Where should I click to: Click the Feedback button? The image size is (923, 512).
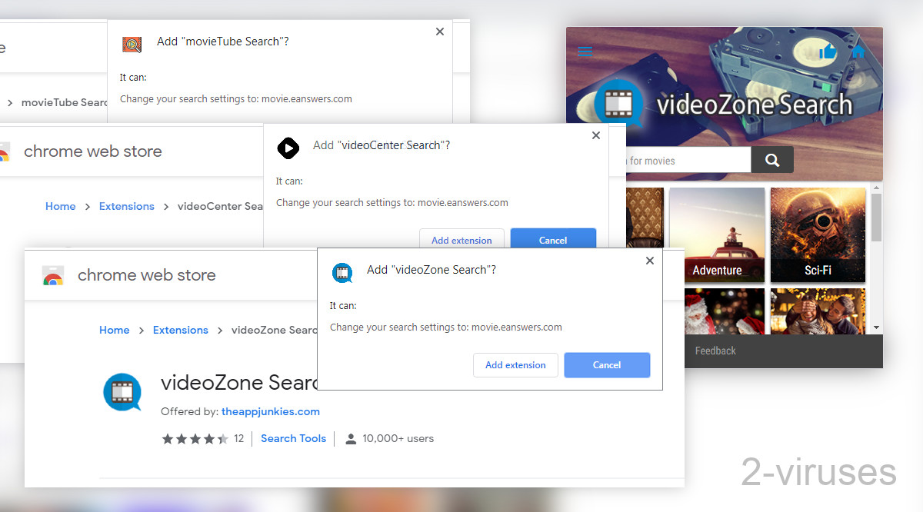715,351
